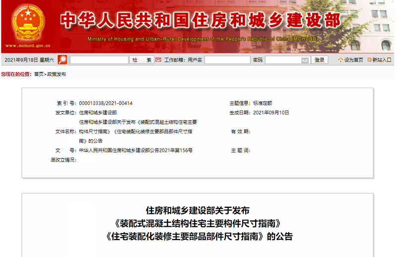The image size is (397, 257).
Task: Click the 有效期 label
Action: pos(241,131)
